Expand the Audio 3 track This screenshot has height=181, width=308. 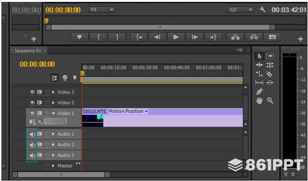point(53,155)
